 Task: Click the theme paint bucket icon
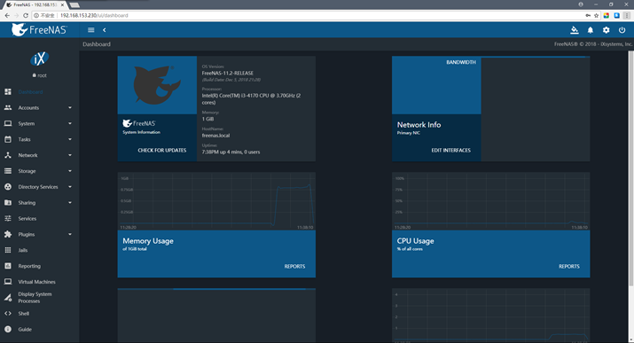point(575,30)
